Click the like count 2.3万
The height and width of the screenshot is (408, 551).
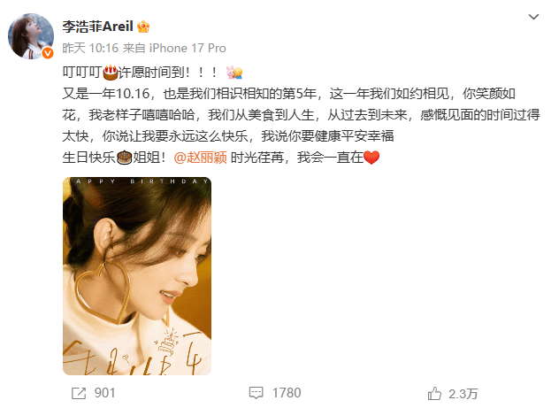pyautogui.click(x=463, y=394)
